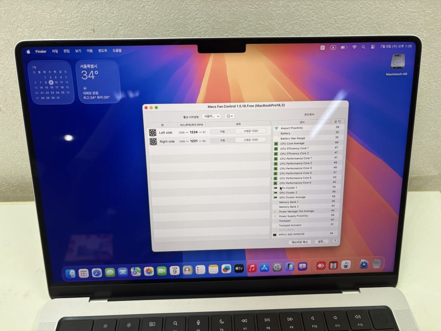Click the 설정... button

tap(321, 242)
